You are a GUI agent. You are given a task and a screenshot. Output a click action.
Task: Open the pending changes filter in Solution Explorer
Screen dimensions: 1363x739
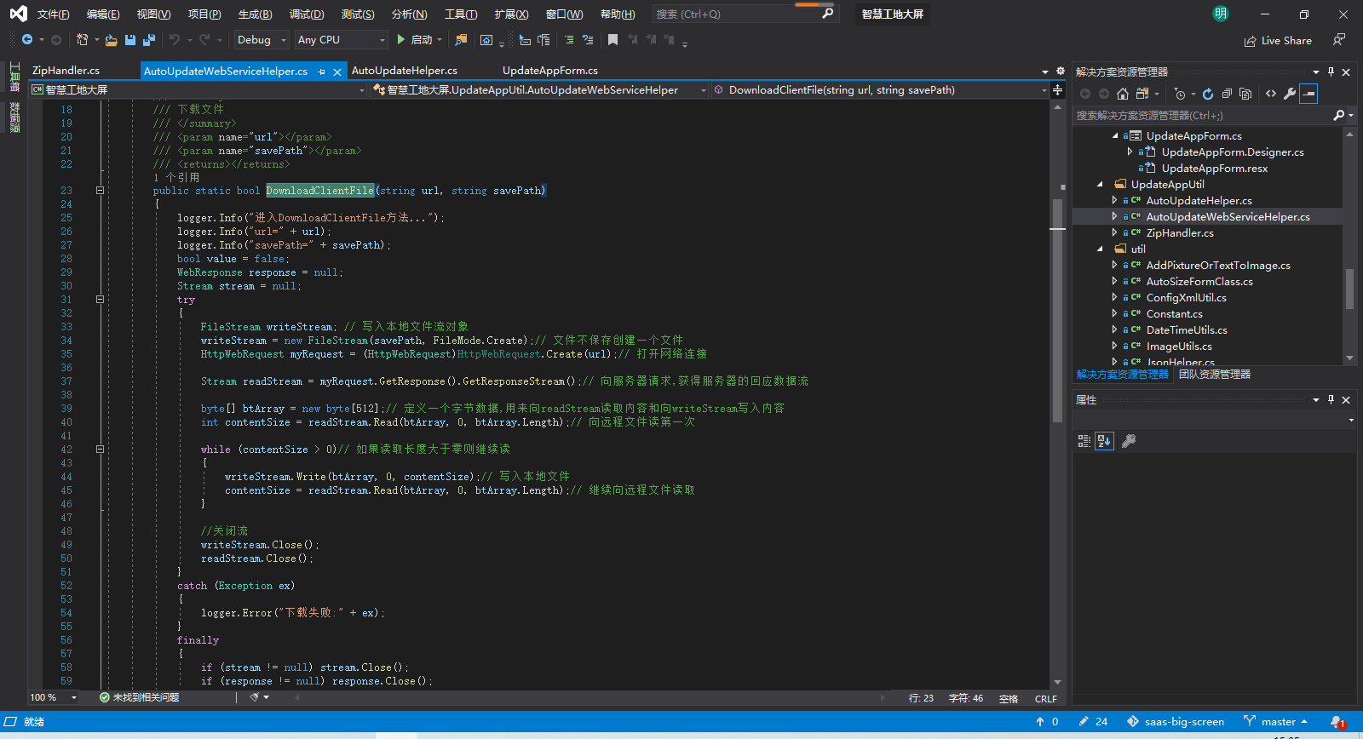pyautogui.click(x=1180, y=94)
